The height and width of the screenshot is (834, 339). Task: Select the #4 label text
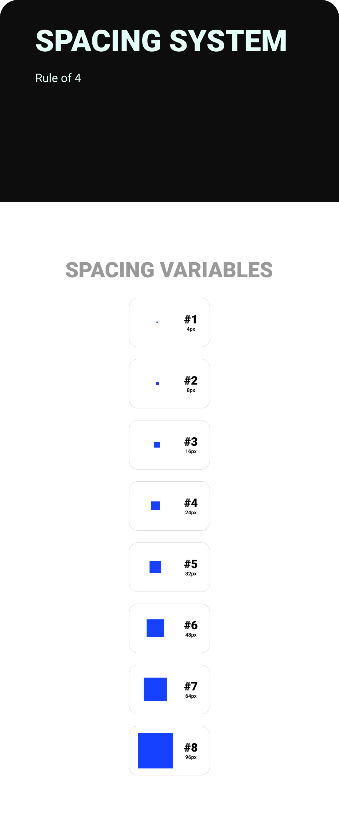(x=191, y=503)
